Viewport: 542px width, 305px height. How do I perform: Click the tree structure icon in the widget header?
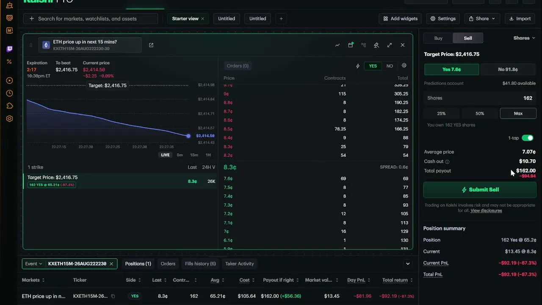pyautogui.click(x=363, y=45)
